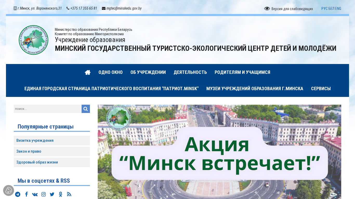Click the center's round logo in header
The height and width of the screenshot is (199, 355).
coord(34,40)
